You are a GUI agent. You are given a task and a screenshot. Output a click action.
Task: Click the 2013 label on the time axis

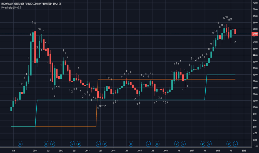point(87,150)
